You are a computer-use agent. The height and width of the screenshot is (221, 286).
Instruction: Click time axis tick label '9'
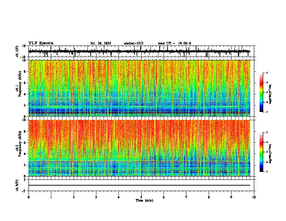point(231,197)
